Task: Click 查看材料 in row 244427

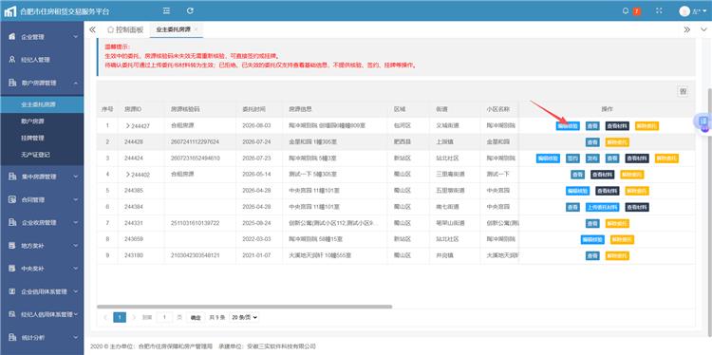Action: pos(617,125)
